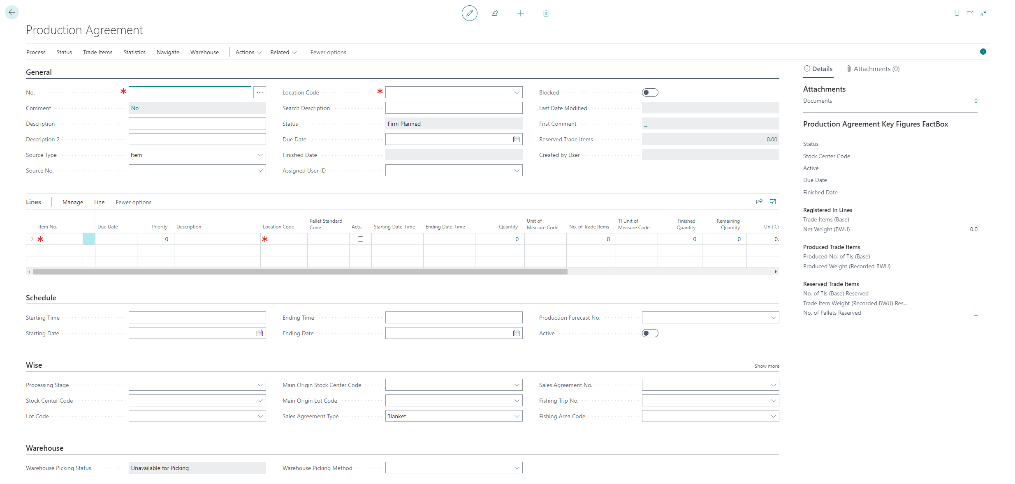
Task: Open page in new window icon
Action: (x=970, y=13)
